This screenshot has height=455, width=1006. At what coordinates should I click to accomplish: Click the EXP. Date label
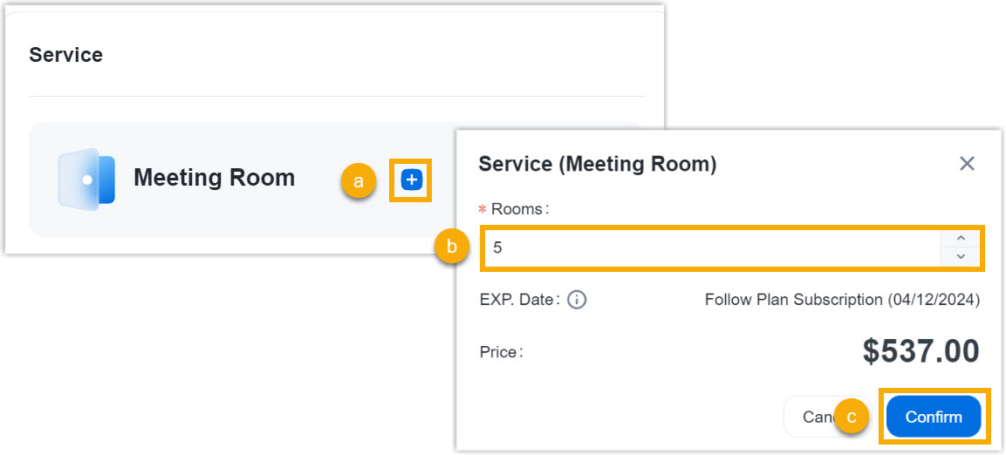(517, 300)
